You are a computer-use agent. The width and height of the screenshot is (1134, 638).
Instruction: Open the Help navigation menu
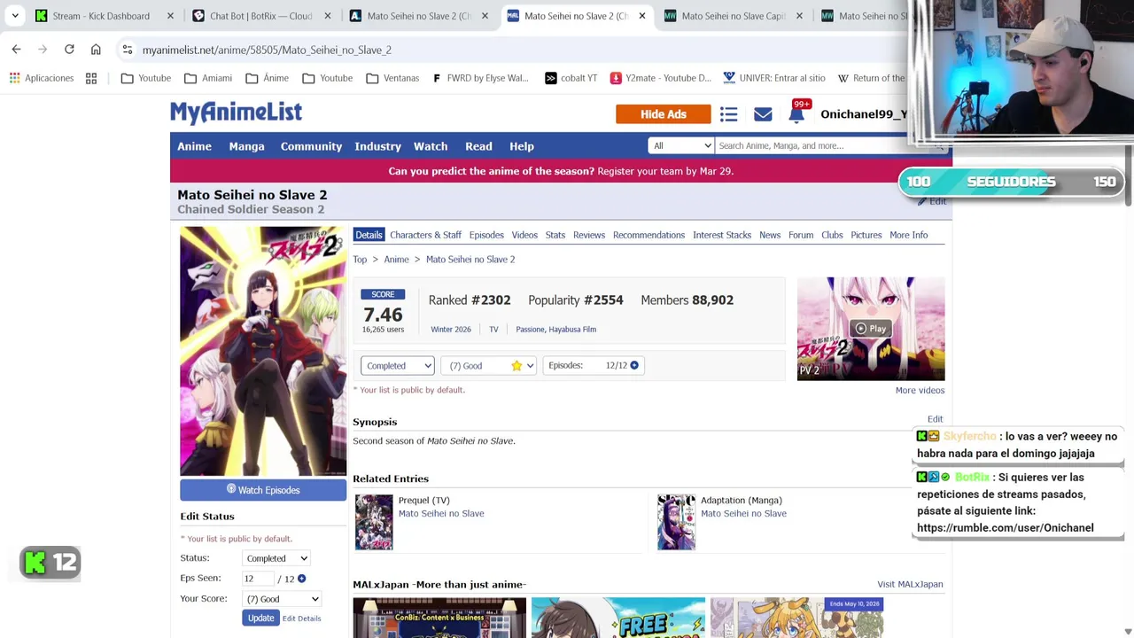tap(522, 146)
